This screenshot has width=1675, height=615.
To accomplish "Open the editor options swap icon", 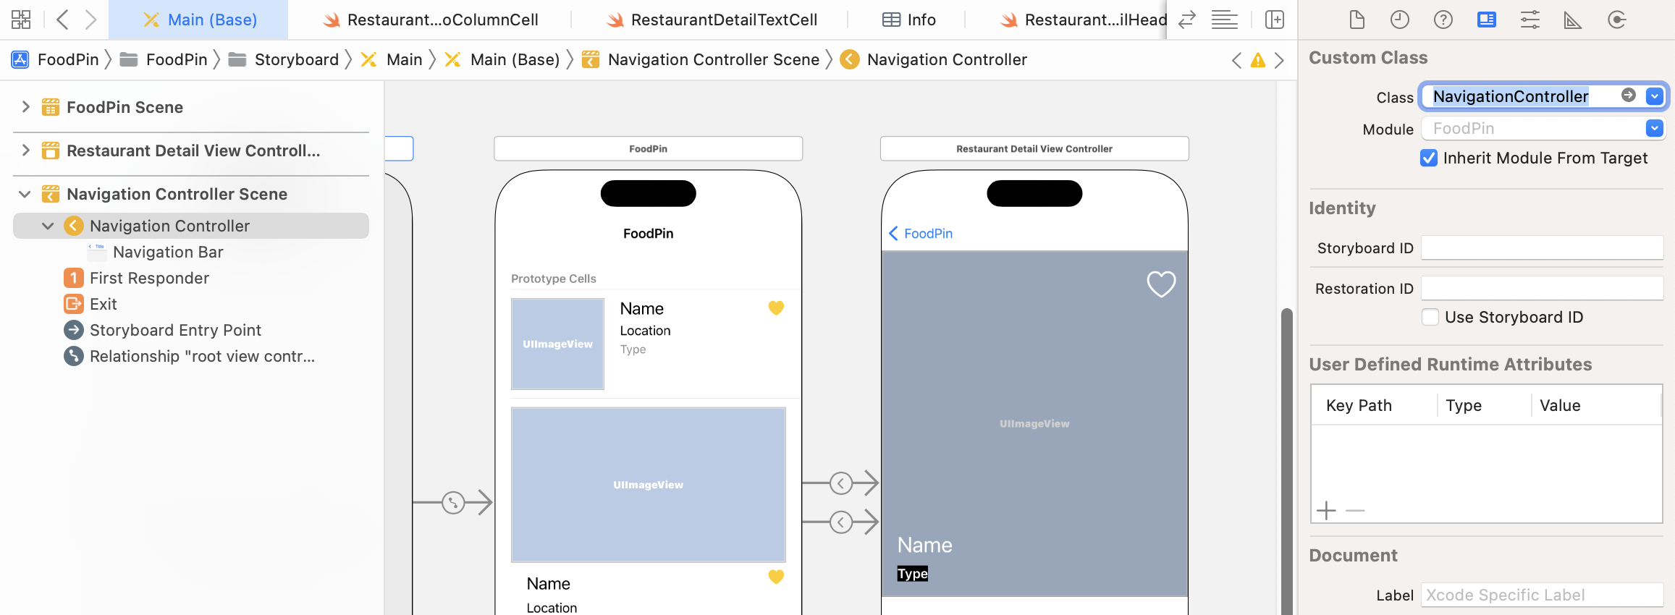I will coord(1186,20).
